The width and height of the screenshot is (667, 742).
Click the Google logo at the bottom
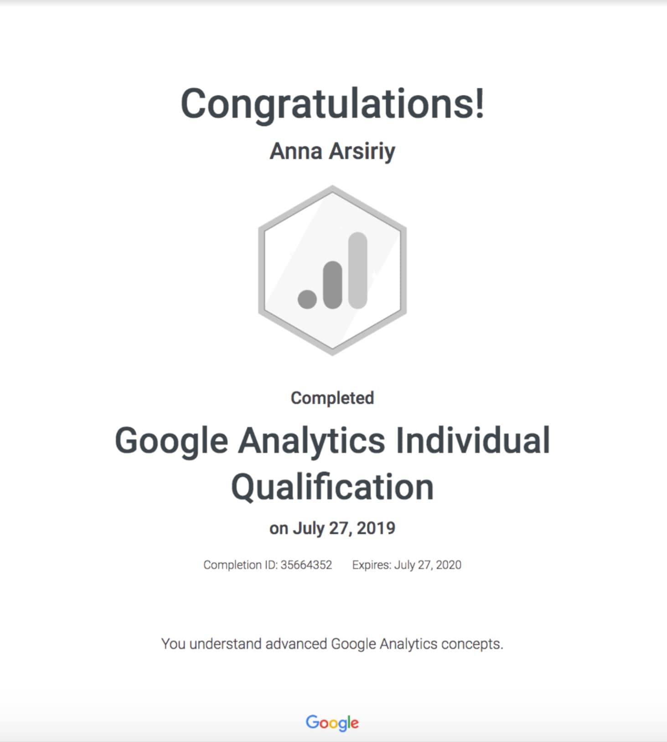332,723
